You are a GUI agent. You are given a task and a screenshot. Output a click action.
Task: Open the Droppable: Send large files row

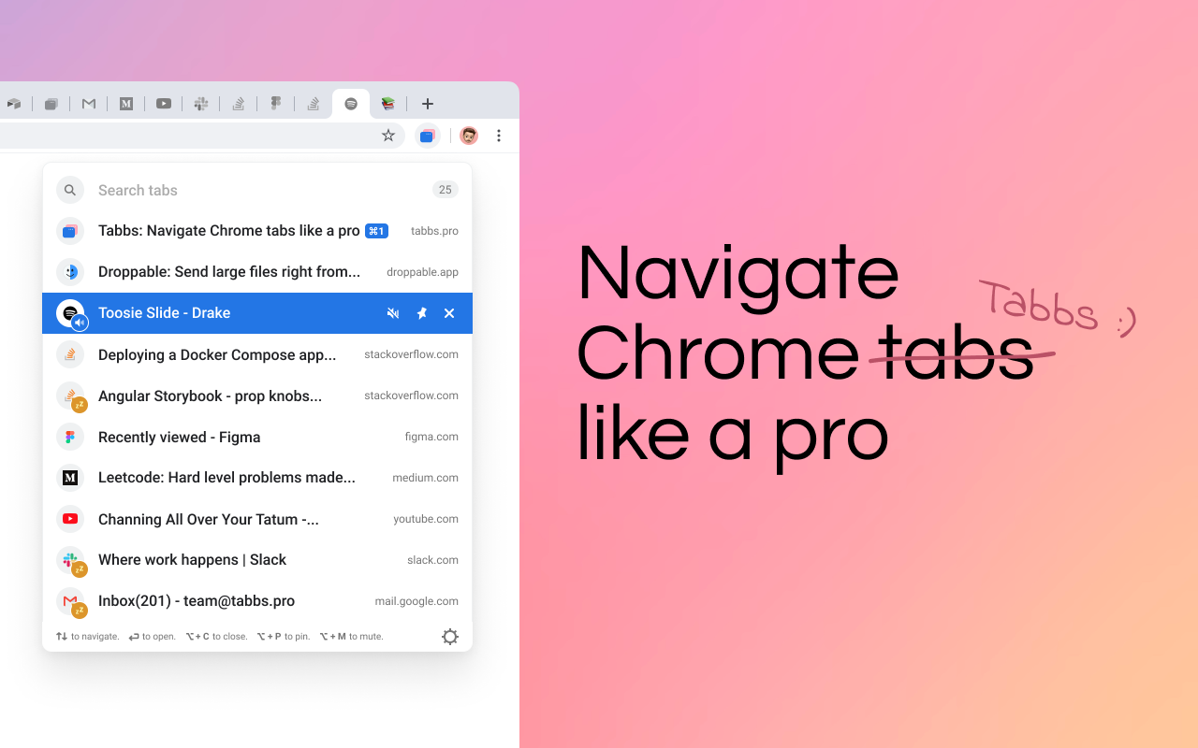[257, 272]
